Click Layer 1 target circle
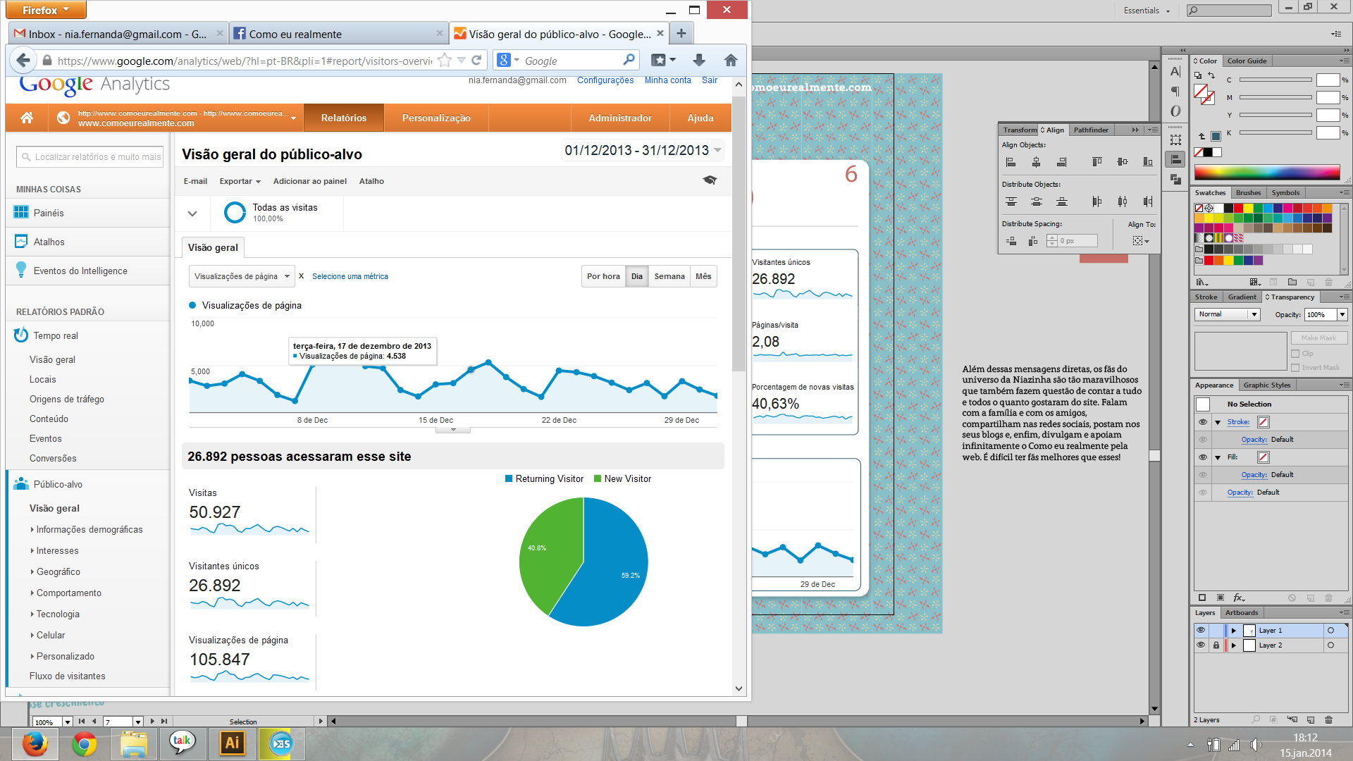 tap(1330, 630)
